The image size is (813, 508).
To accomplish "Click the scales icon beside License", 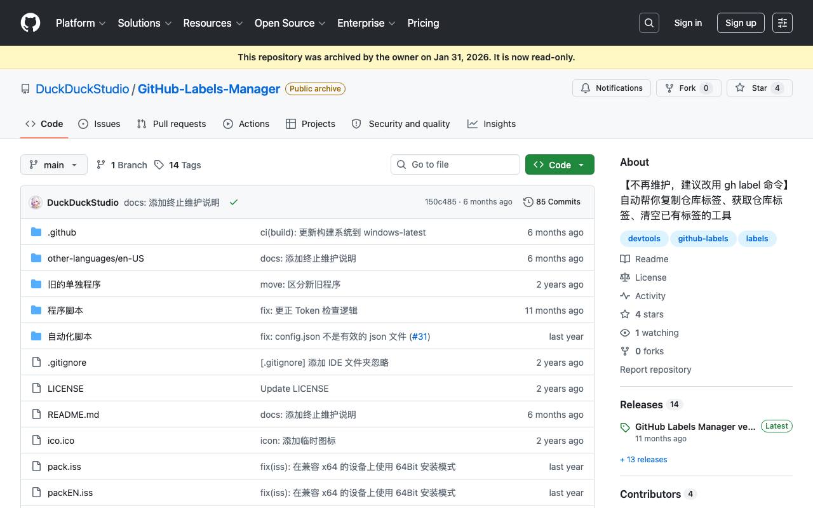I will pyautogui.click(x=625, y=277).
